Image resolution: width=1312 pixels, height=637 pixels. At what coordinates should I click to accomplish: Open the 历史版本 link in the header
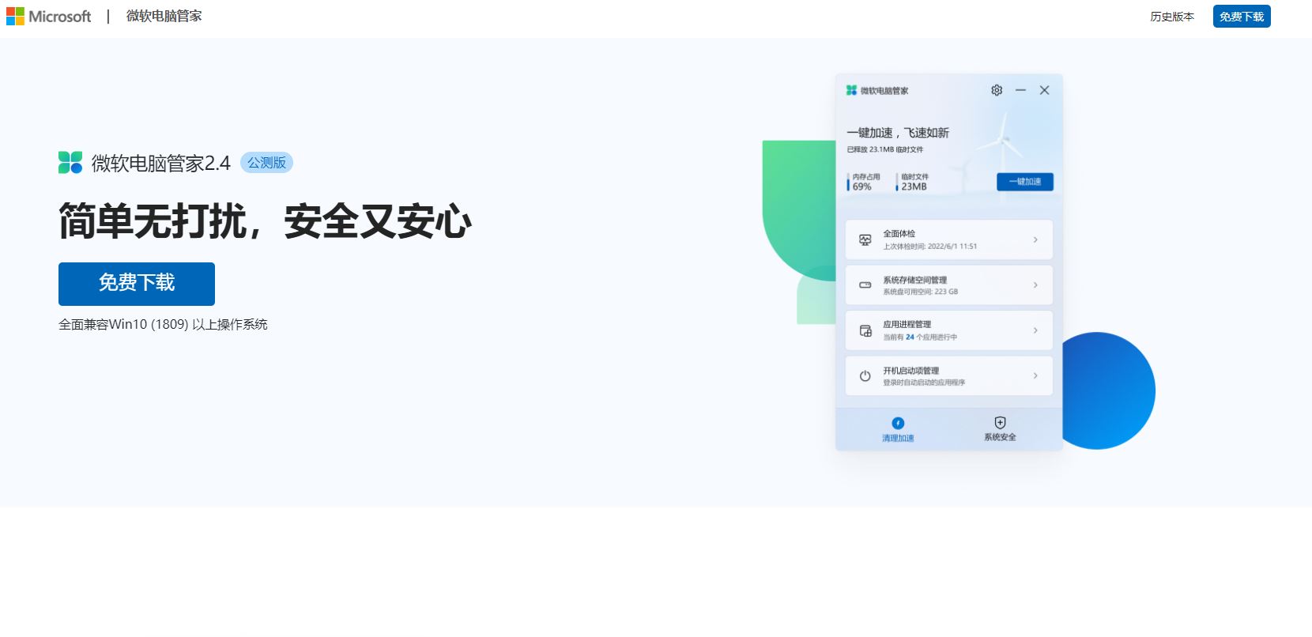tap(1172, 17)
